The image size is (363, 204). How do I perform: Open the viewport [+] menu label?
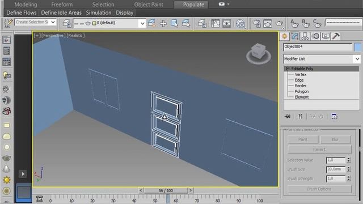tap(37, 35)
